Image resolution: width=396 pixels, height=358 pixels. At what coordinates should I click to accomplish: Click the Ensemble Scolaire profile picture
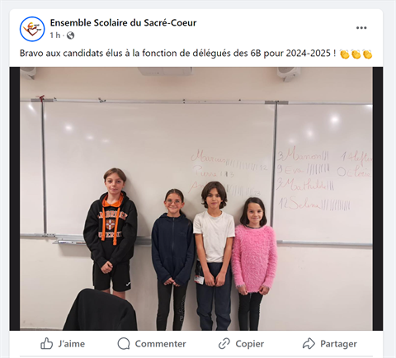(x=32, y=29)
